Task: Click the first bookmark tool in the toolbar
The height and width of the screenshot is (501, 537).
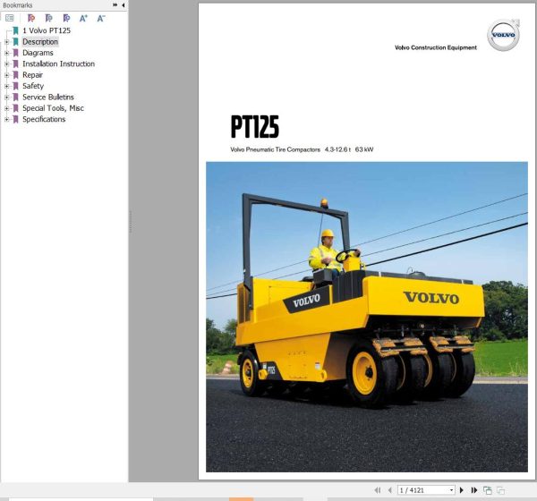Action: click(x=31, y=18)
